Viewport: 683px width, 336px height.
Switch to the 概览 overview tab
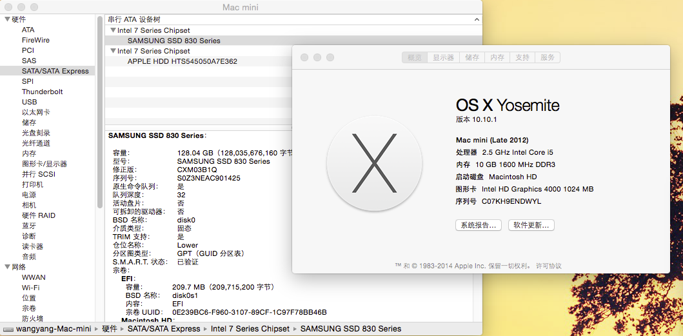point(414,57)
